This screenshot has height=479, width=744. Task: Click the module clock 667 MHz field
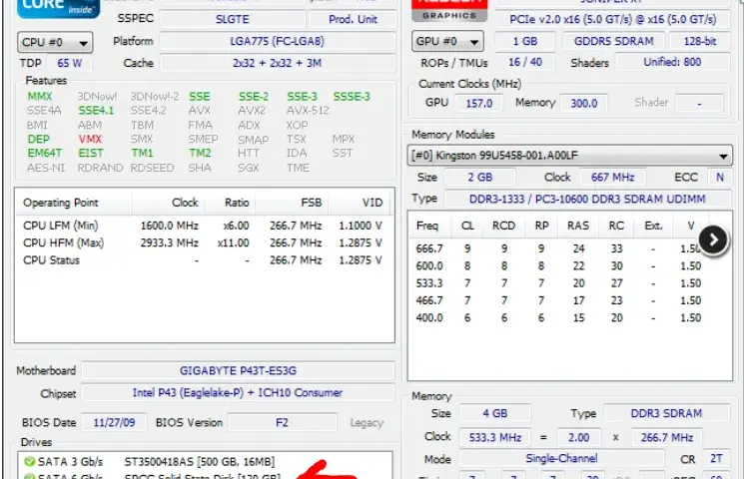point(612,178)
